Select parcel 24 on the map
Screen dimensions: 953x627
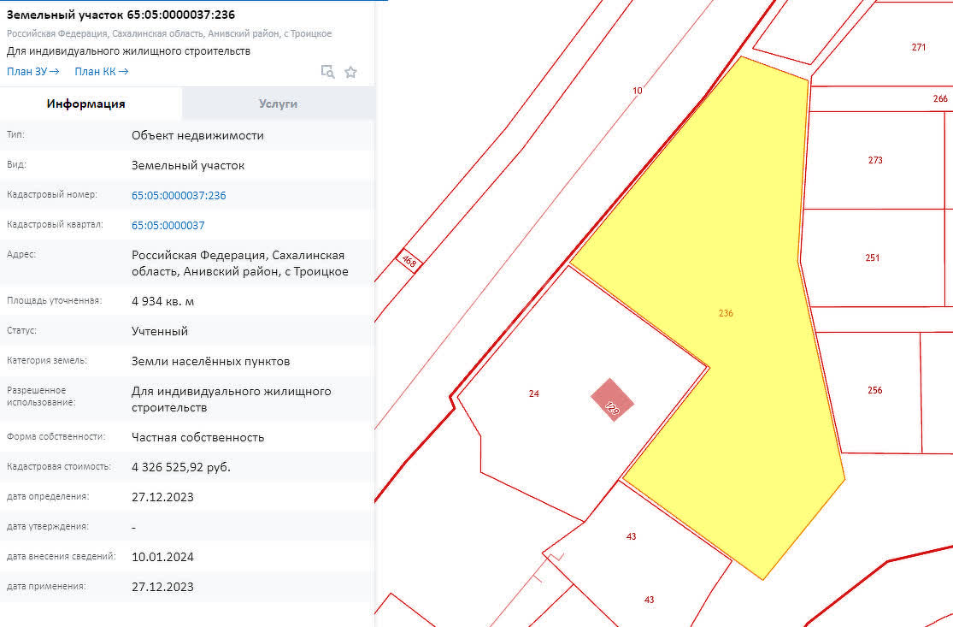tap(533, 394)
